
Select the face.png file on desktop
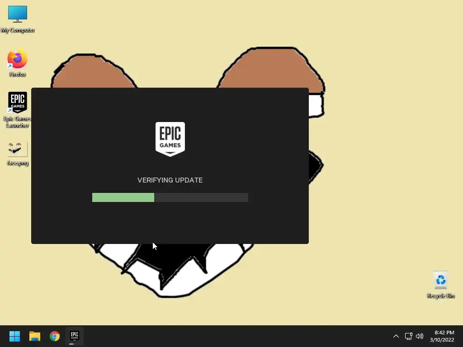(18, 154)
